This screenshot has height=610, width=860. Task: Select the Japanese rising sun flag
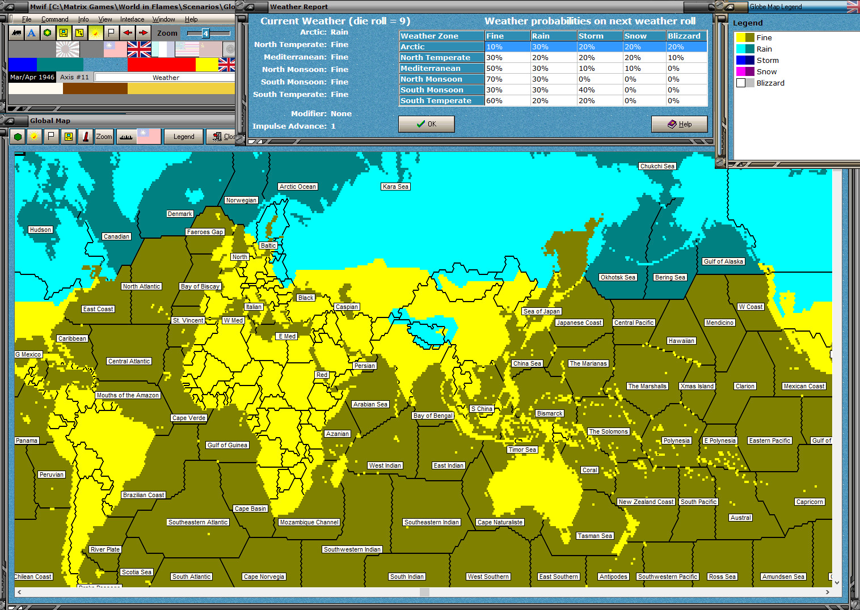click(x=68, y=49)
